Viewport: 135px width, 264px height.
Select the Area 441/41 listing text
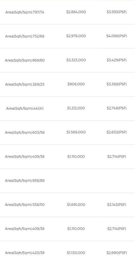[x=25, y=109]
